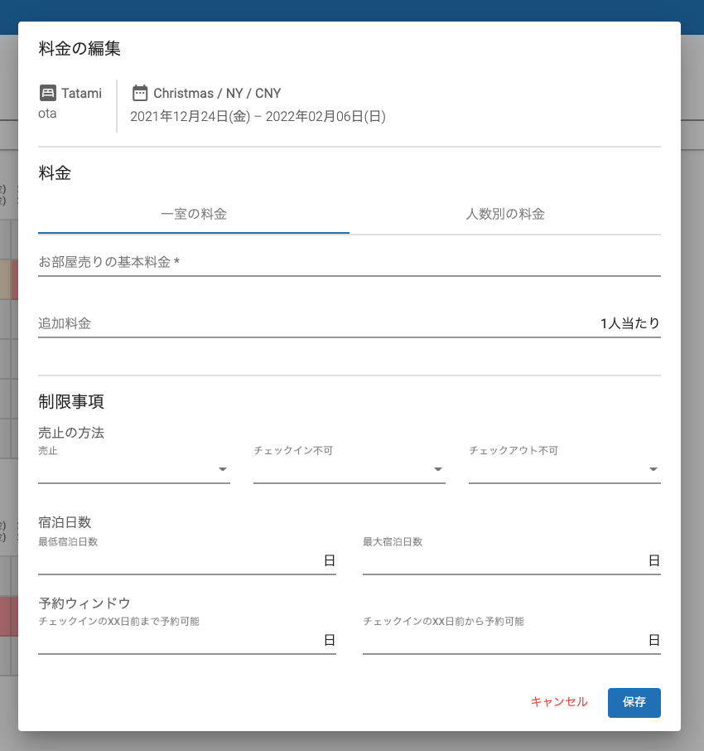The image size is (704, 751).
Task: Open the チェックアウト不可 dropdown
Action: 563,468
